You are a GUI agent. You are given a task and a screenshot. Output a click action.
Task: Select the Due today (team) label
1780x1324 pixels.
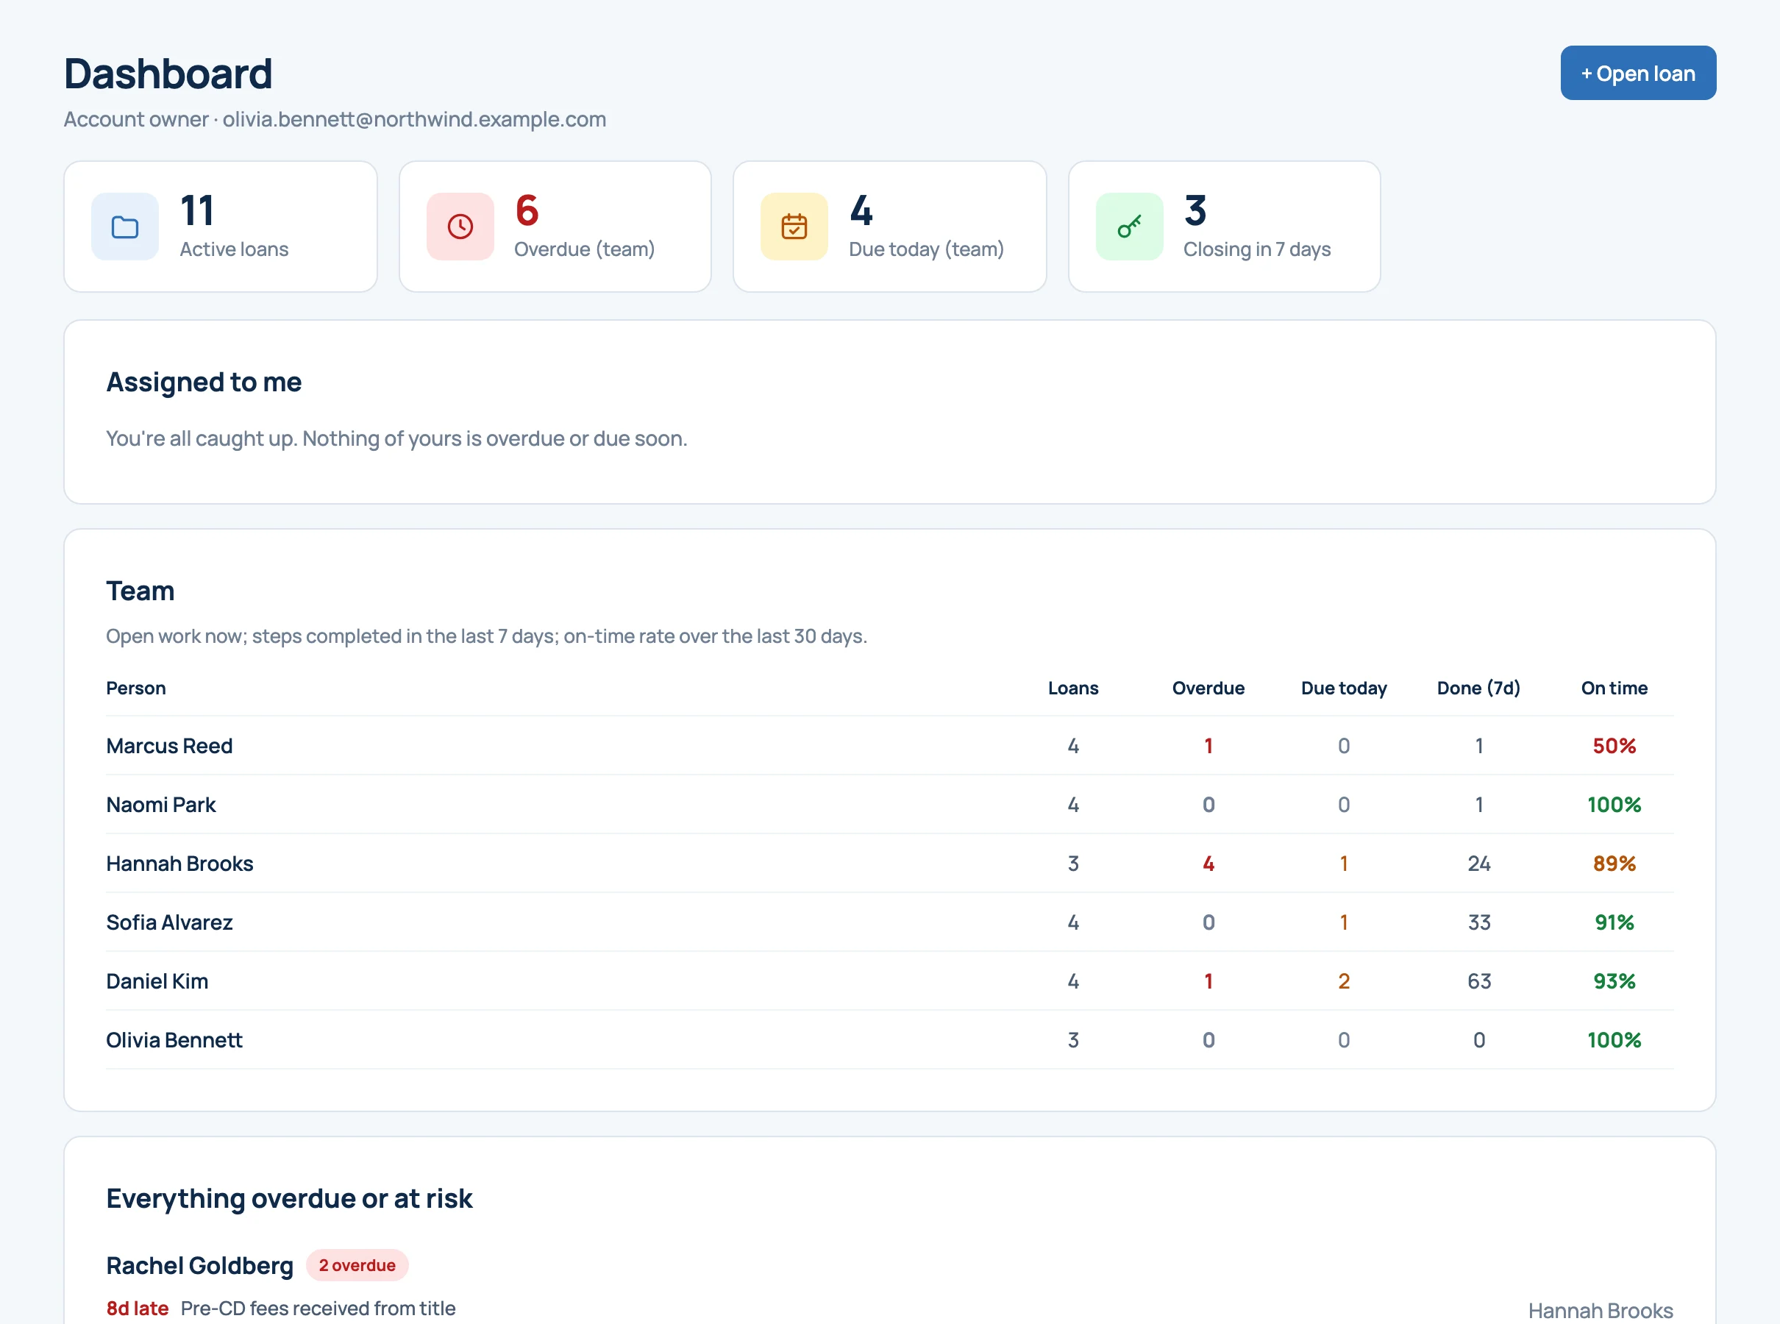pyautogui.click(x=927, y=249)
